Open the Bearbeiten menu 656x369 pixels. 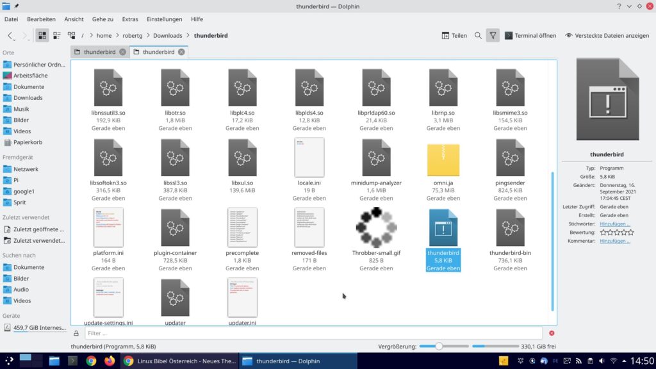point(41,19)
